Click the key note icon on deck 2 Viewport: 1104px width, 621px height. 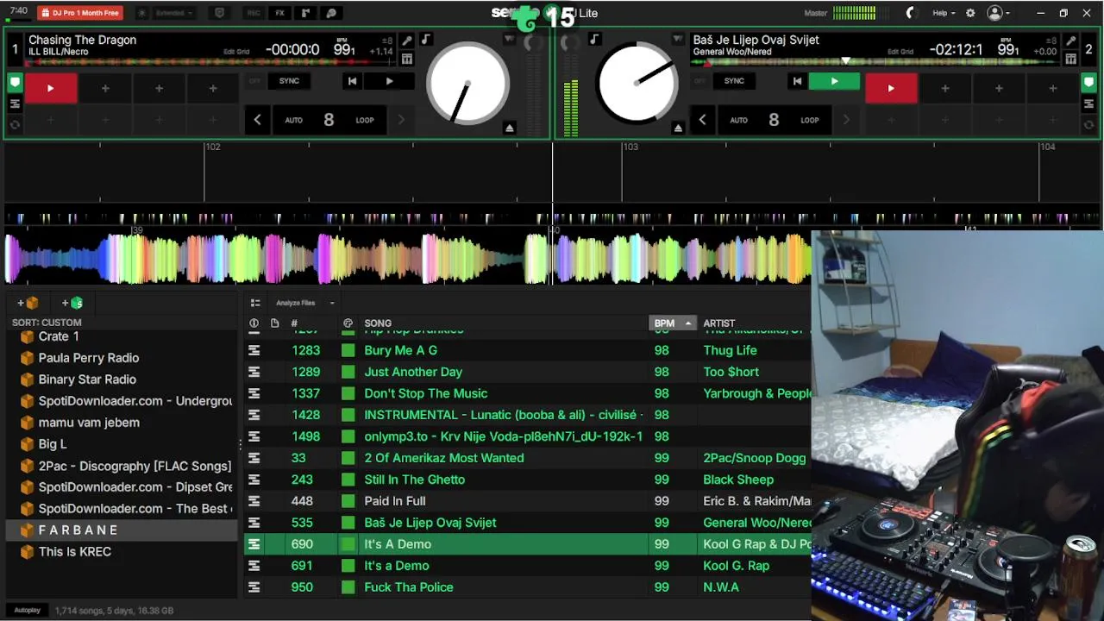click(x=594, y=40)
